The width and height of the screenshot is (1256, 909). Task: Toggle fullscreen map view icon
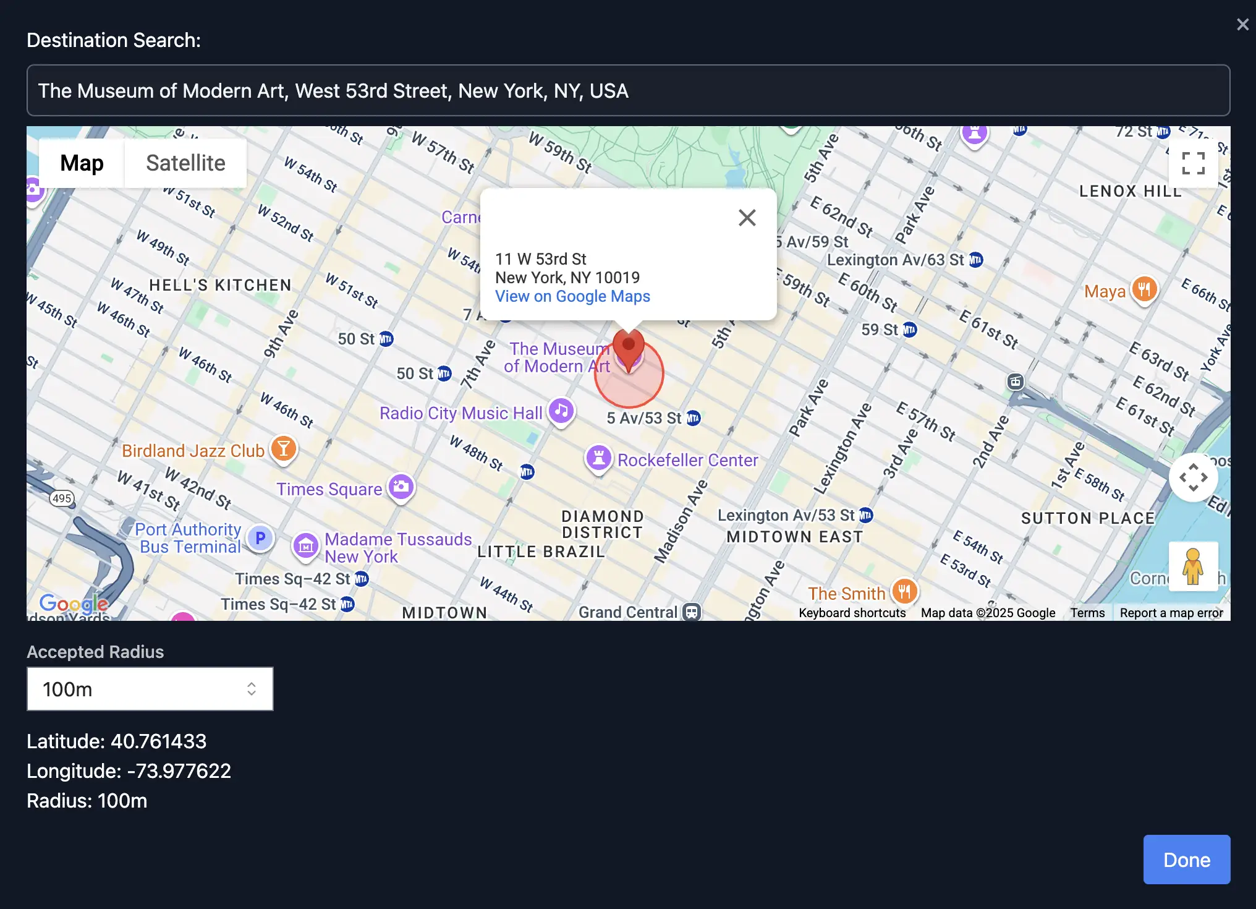[x=1193, y=163]
